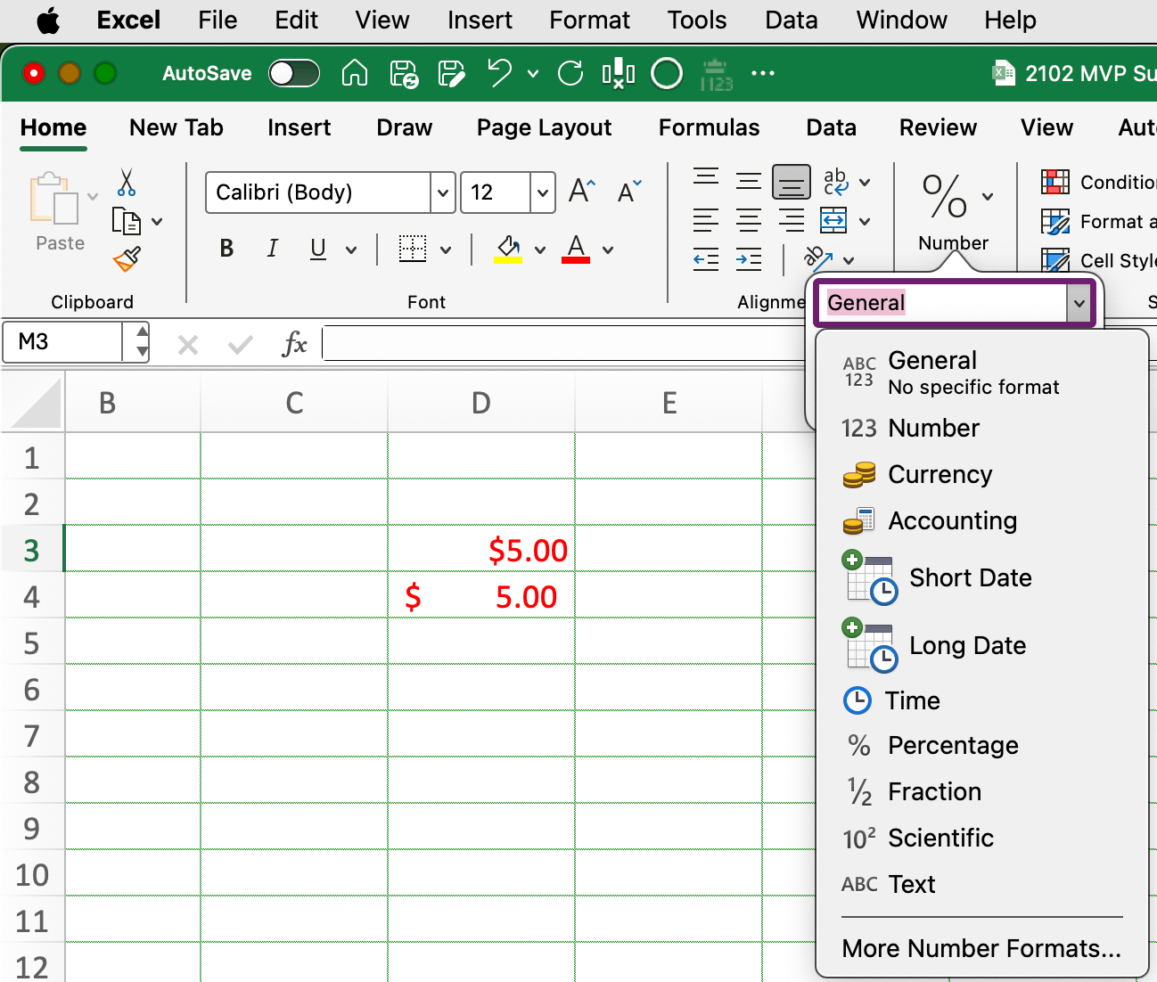Image resolution: width=1157 pixels, height=982 pixels.
Task: Click the Name Box showing M3
Action: [62, 342]
